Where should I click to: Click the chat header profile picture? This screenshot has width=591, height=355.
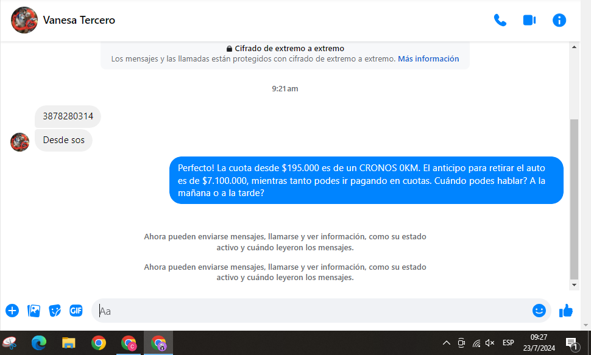pyautogui.click(x=24, y=20)
